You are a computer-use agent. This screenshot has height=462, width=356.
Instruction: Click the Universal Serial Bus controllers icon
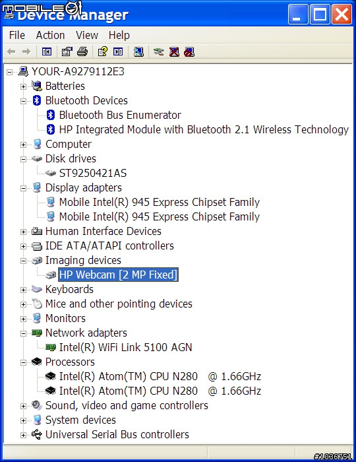click(x=37, y=434)
